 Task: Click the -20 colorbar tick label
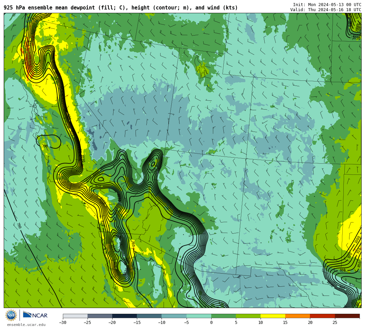pyautogui.click(x=112, y=323)
